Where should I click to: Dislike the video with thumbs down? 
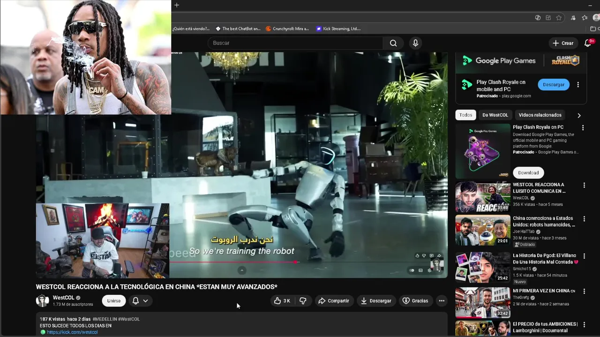click(303, 301)
